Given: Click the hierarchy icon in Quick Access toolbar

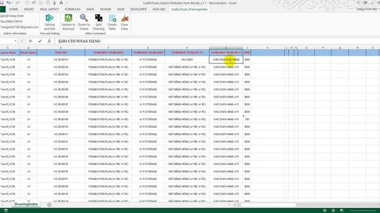Looking at the screenshot, I should coord(61,3).
